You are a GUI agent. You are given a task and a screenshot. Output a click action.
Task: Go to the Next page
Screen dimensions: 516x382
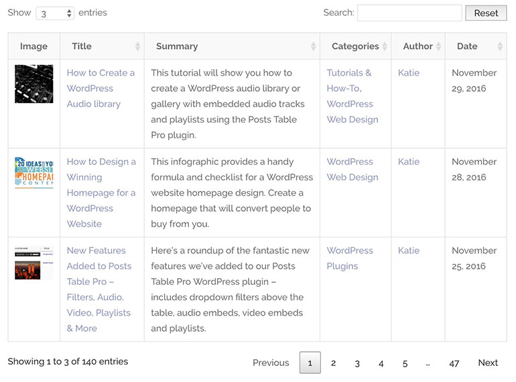(488, 363)
